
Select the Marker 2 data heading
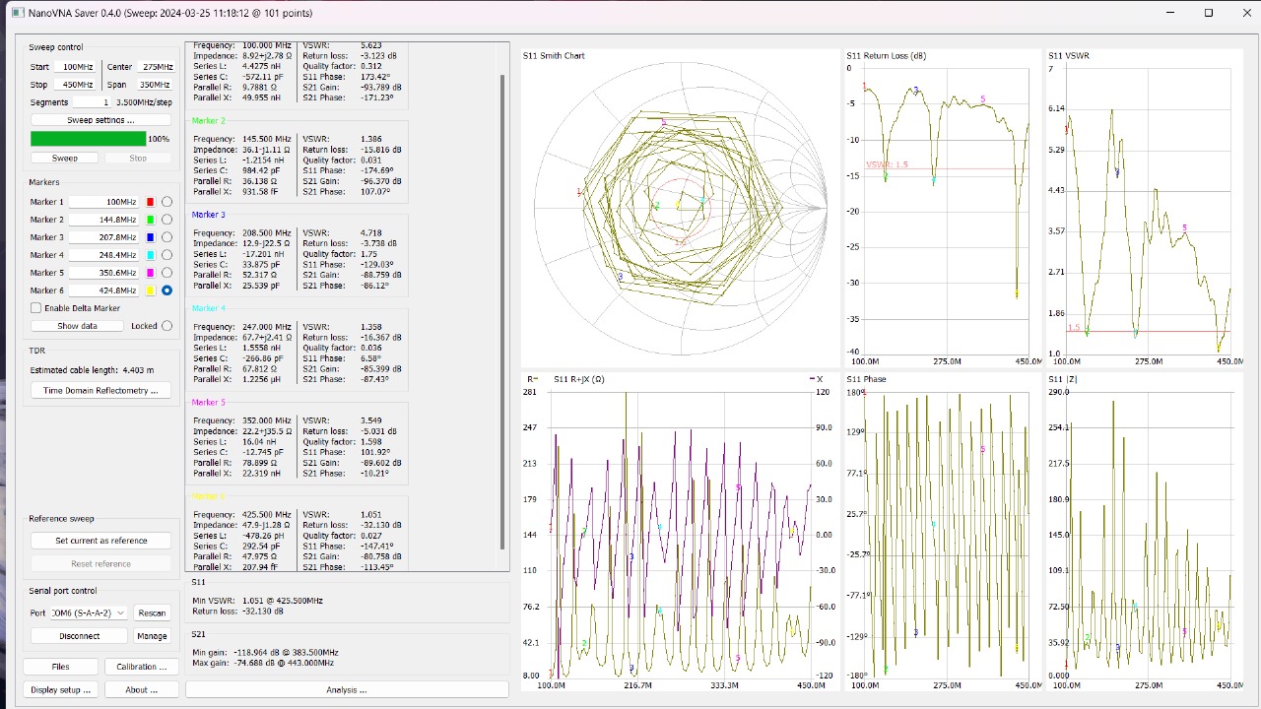point(208,120)
